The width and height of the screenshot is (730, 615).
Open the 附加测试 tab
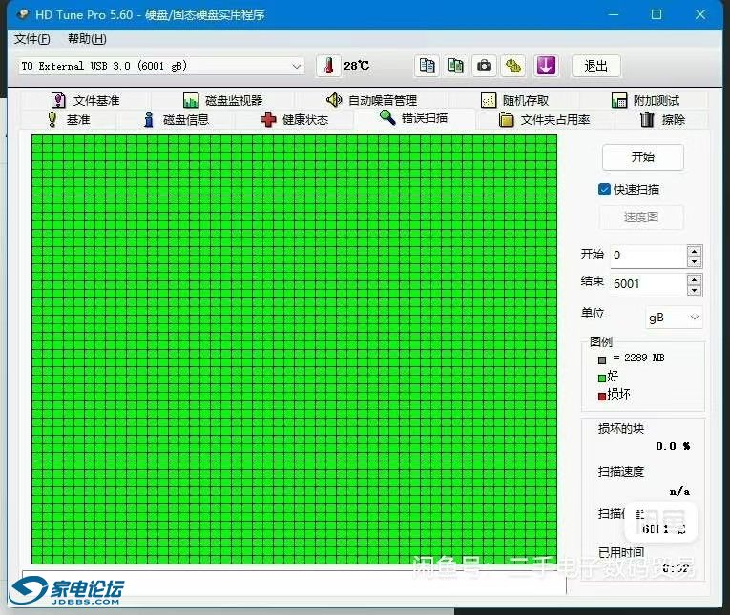(645, 100)
